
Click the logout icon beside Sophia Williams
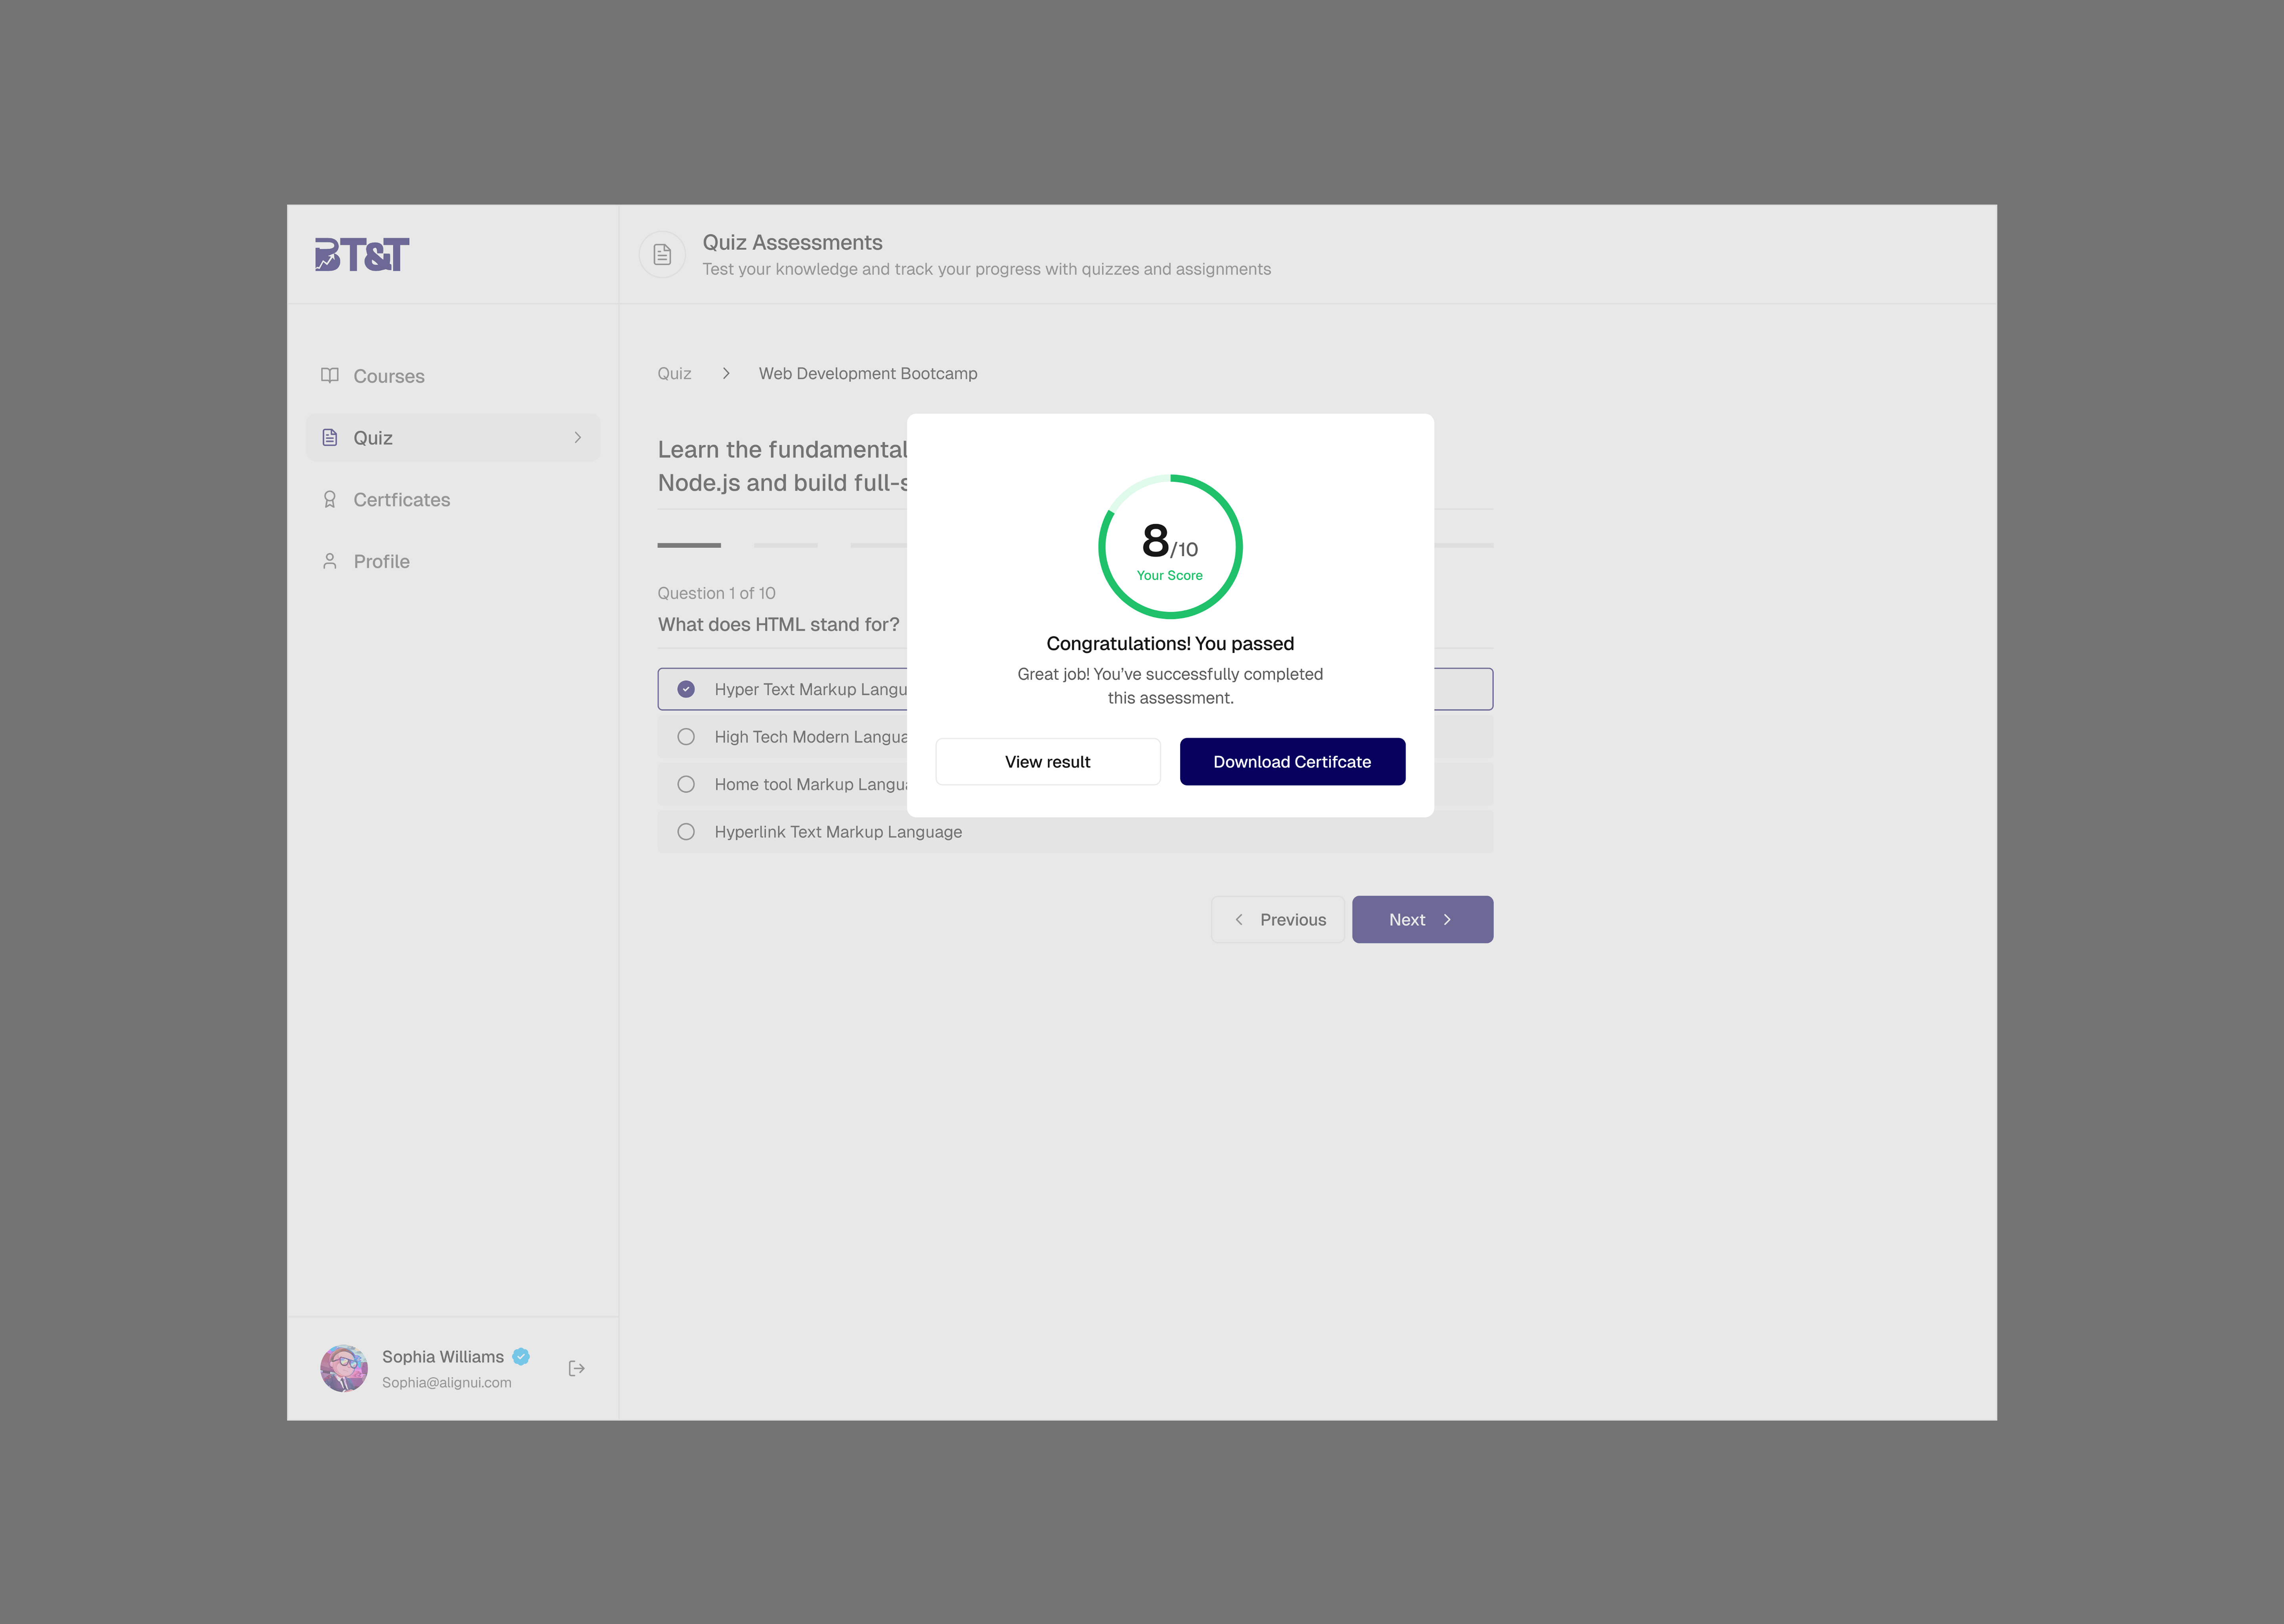point(576,1368)
